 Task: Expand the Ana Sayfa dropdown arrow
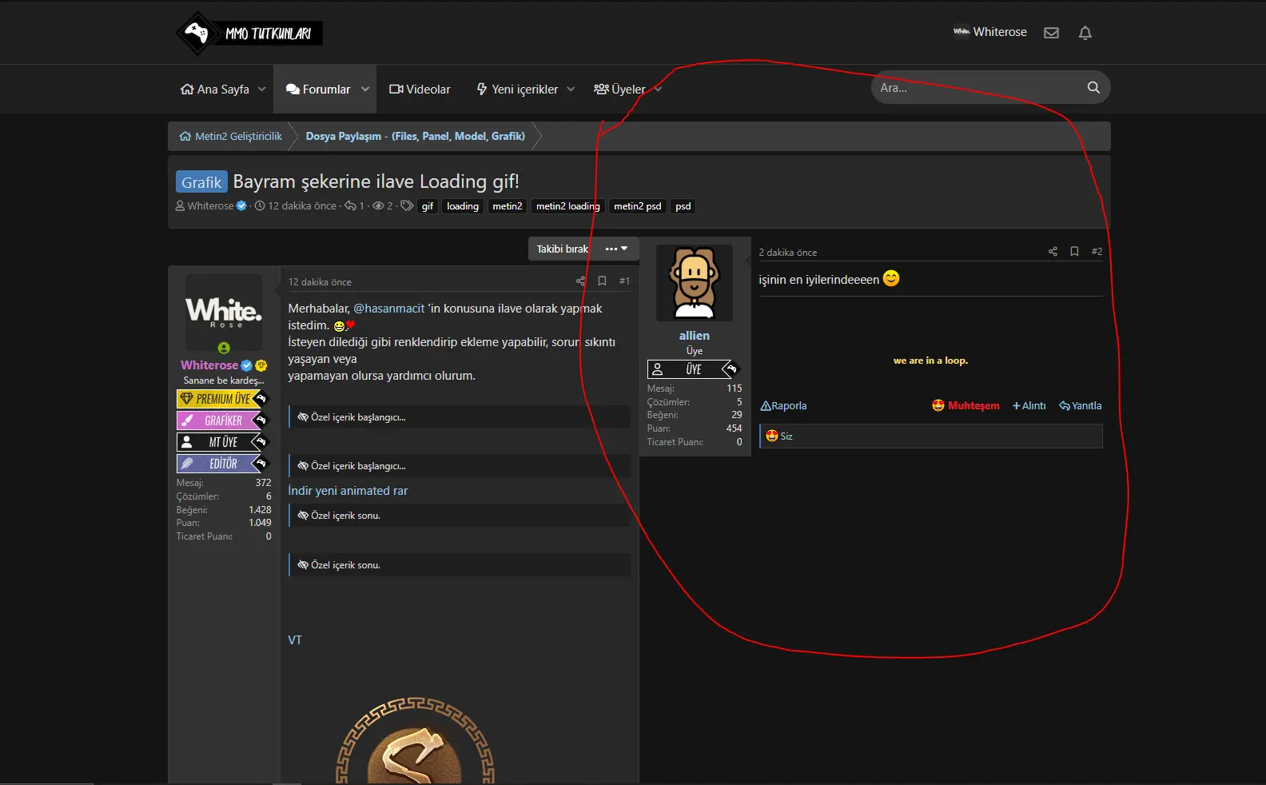point(261,90)
